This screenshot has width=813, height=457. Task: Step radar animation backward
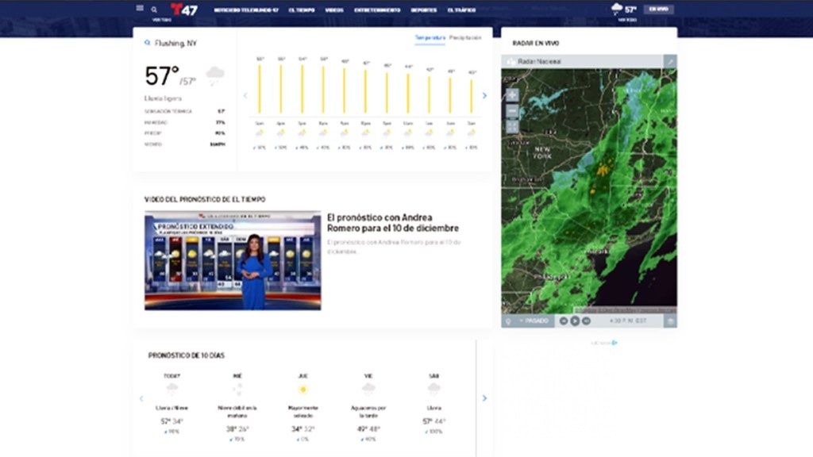564,321
